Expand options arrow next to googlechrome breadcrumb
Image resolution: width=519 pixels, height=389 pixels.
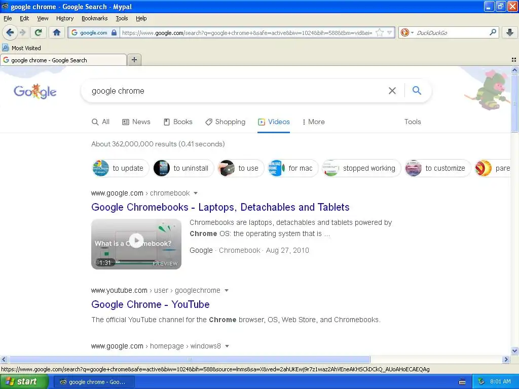[227, 290]
